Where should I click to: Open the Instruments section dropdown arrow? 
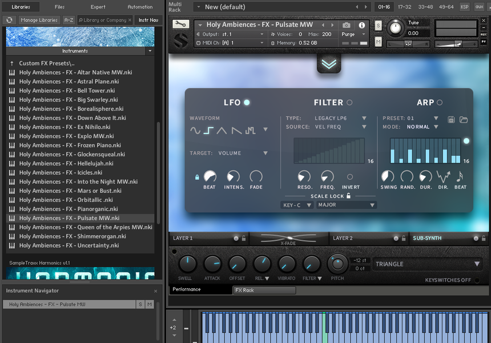150,51
